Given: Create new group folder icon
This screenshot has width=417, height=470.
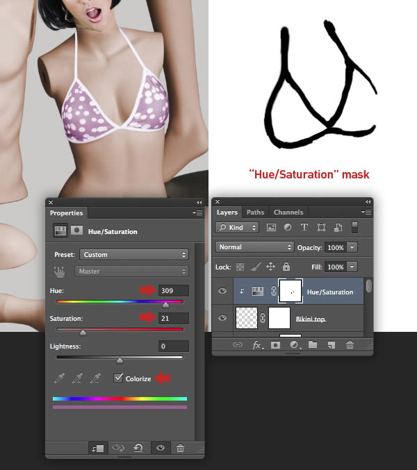Looking at the screenshot, I should pyautogui.click(x=313, y=344).
